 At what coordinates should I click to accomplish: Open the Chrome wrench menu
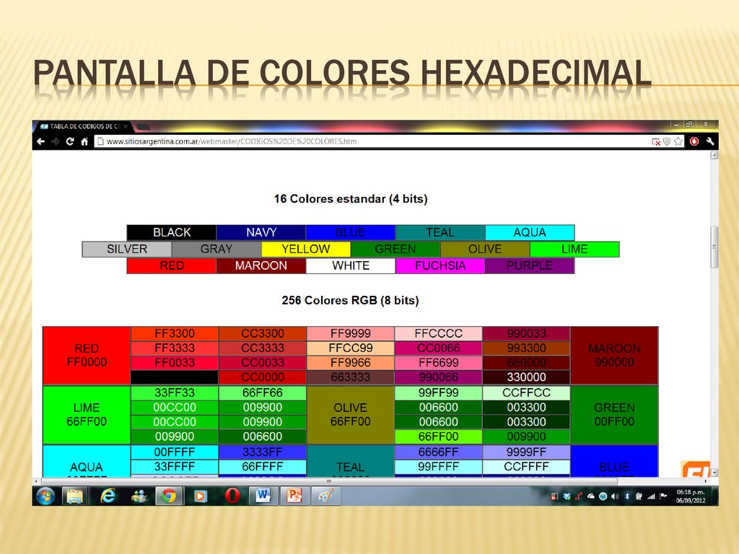pos(710,141)
